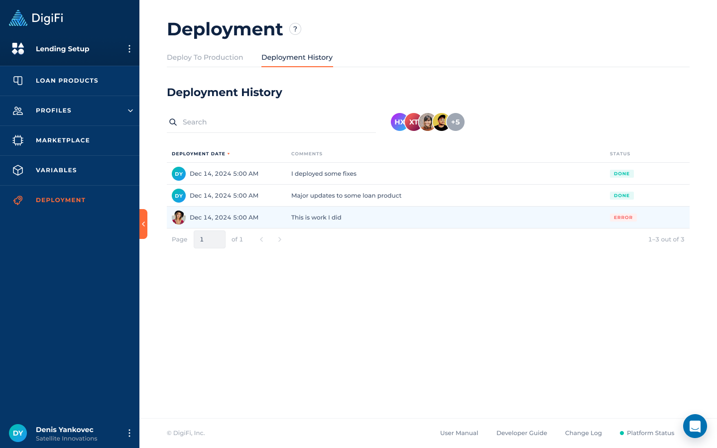Click the Variables cube icon

[x=18, y=170]
